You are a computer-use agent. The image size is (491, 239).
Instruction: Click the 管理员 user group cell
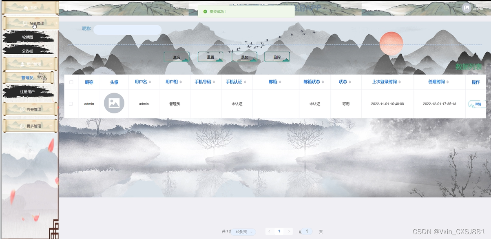coord(175,104)
